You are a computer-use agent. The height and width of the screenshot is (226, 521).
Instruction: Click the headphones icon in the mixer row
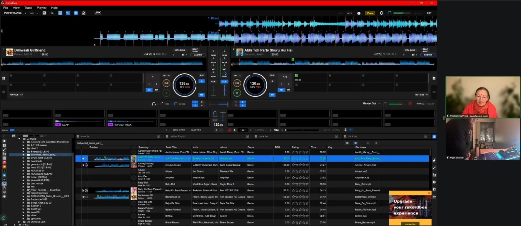(x=153, y=104)
